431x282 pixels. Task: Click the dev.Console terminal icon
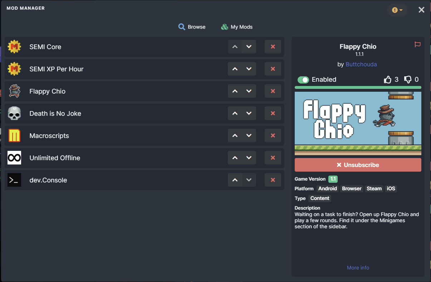(14, 180)
